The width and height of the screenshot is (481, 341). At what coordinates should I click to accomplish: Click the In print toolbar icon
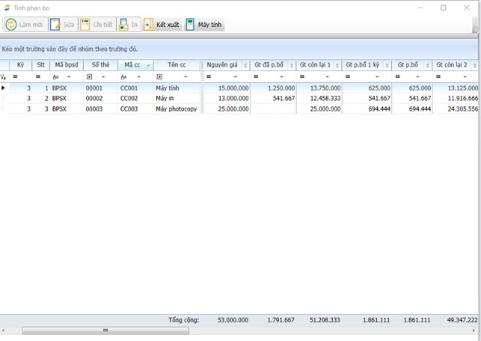coord(124,25)
